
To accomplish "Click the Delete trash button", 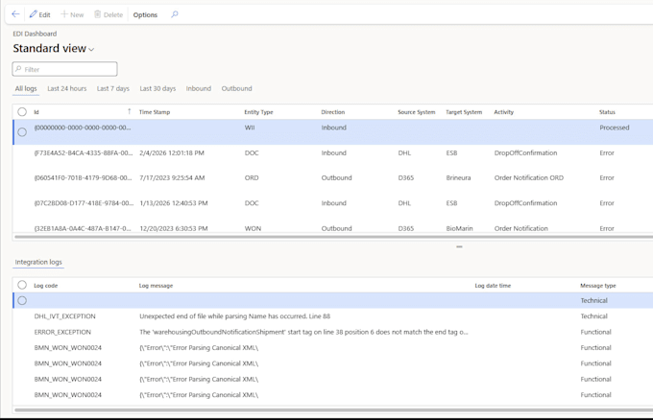I will (109, 14).
